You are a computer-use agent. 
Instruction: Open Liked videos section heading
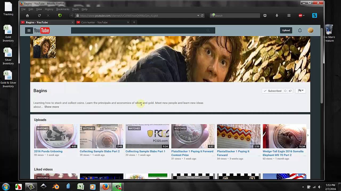pos(43,170)
